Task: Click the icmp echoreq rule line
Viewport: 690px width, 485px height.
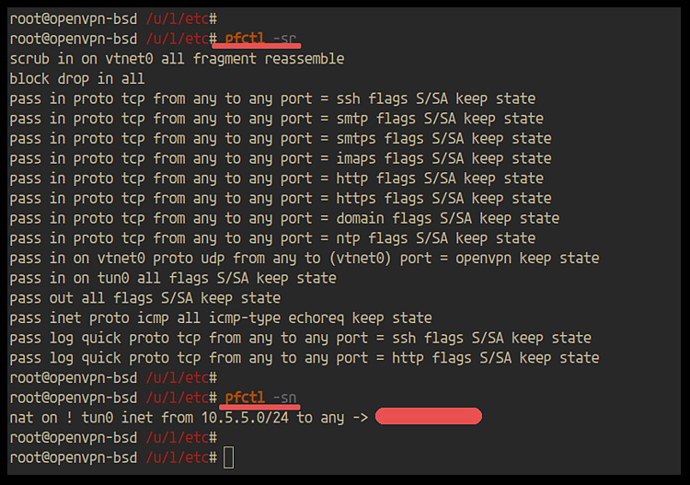Action: pyautogui.click(x=221, y=318)
